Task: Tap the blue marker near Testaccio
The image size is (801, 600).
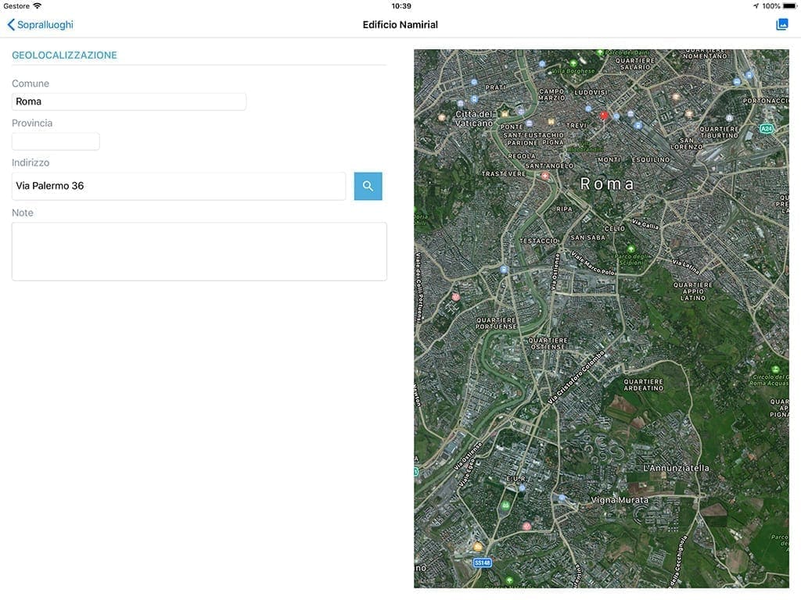Action: pos(505,269)
